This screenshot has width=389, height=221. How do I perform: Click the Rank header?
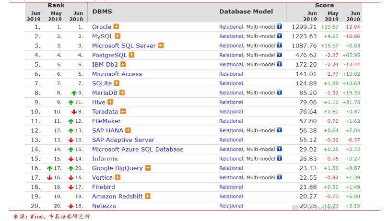coord(56,5)
